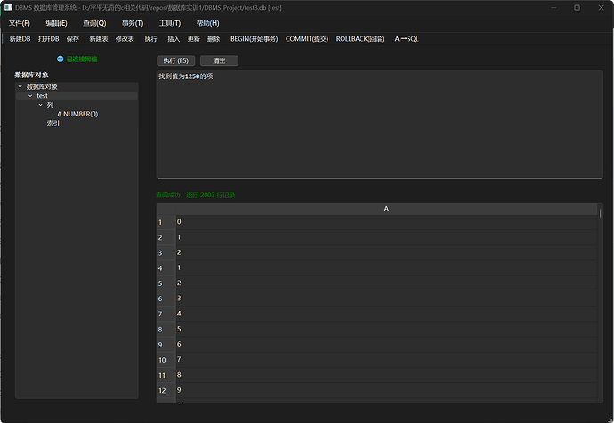The image size is (614, 423).
Task: Click column header A in results
Action: [386, 209]
